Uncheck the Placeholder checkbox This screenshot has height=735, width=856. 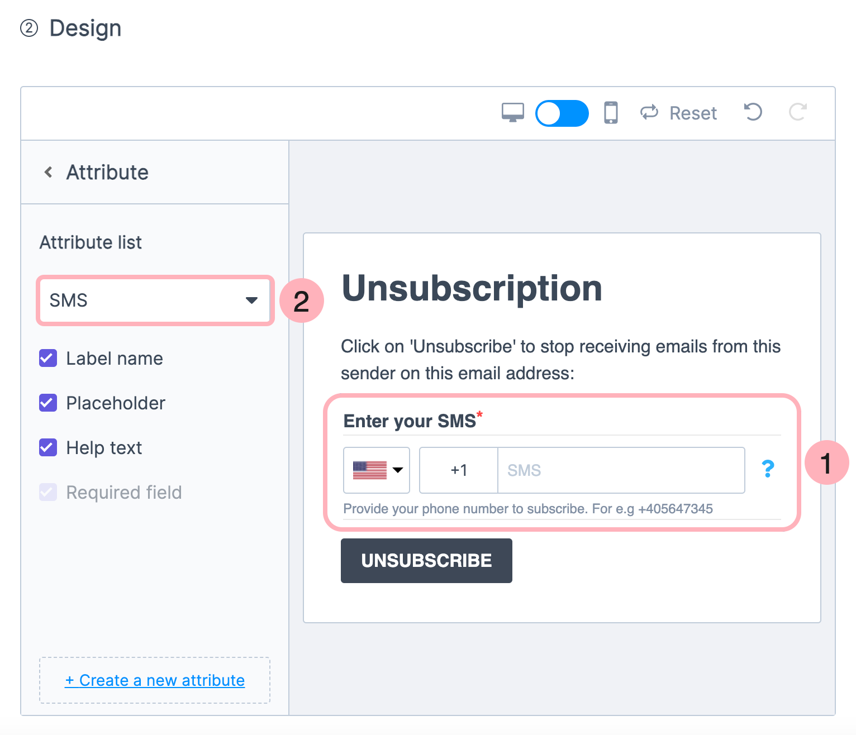click(x=47, y=403)
